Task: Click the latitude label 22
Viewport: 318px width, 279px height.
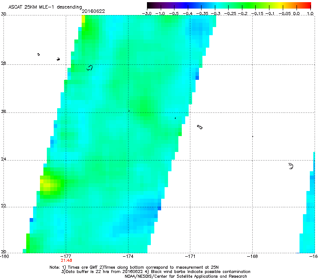Action: (3, 206)
